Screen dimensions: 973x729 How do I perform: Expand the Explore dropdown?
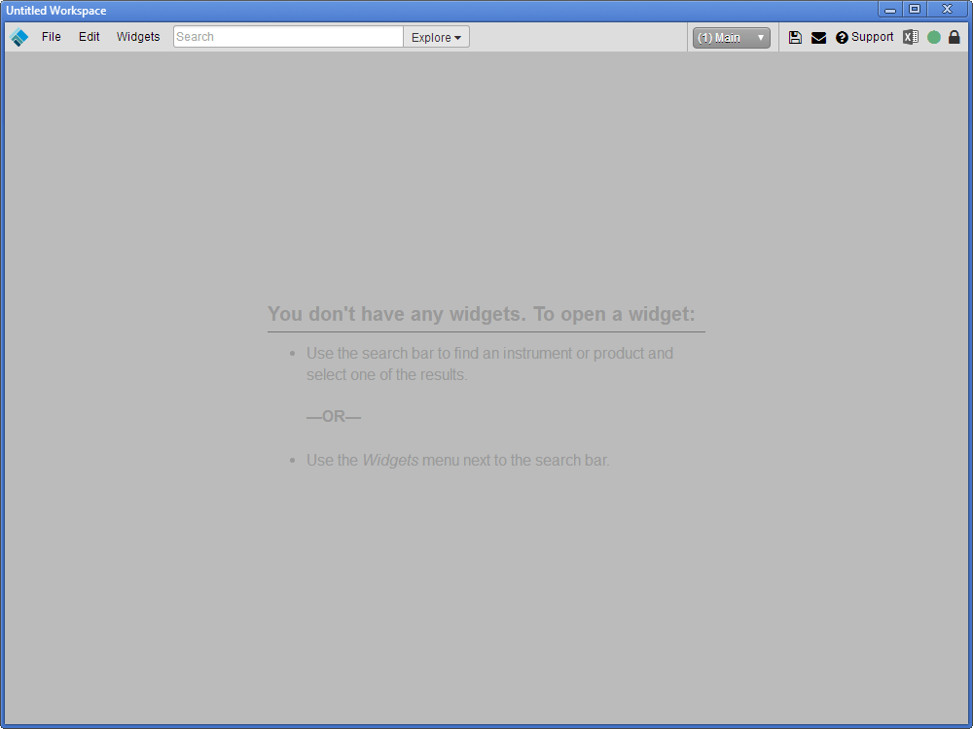click(436, 37)
